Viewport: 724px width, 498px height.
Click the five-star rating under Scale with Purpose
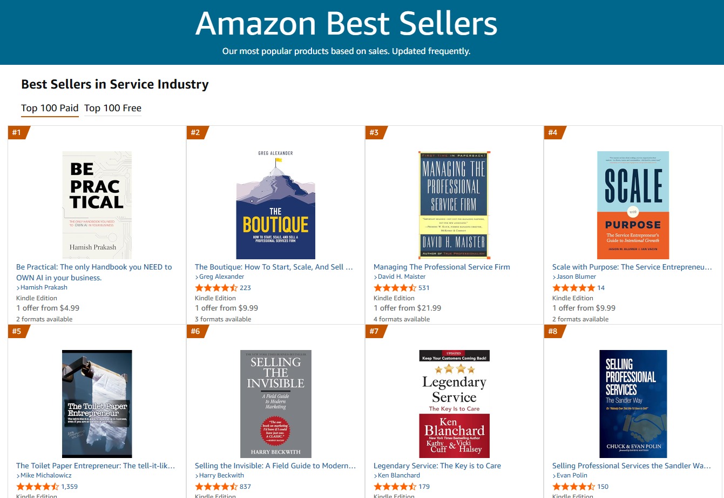pos(574,287)
